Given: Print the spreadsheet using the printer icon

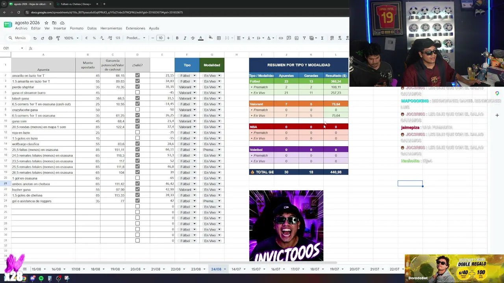Looking at the screenshot, I should click(x=50, y=38).
